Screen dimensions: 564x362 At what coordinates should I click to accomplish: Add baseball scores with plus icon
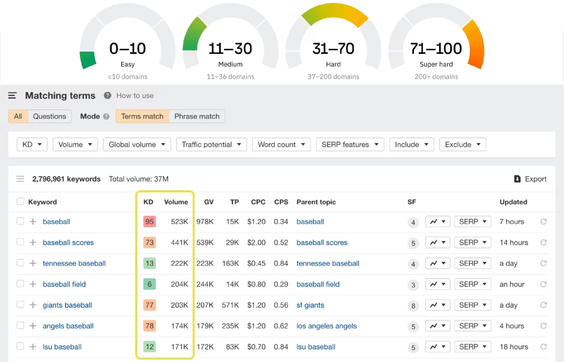[x=32, y=243]
